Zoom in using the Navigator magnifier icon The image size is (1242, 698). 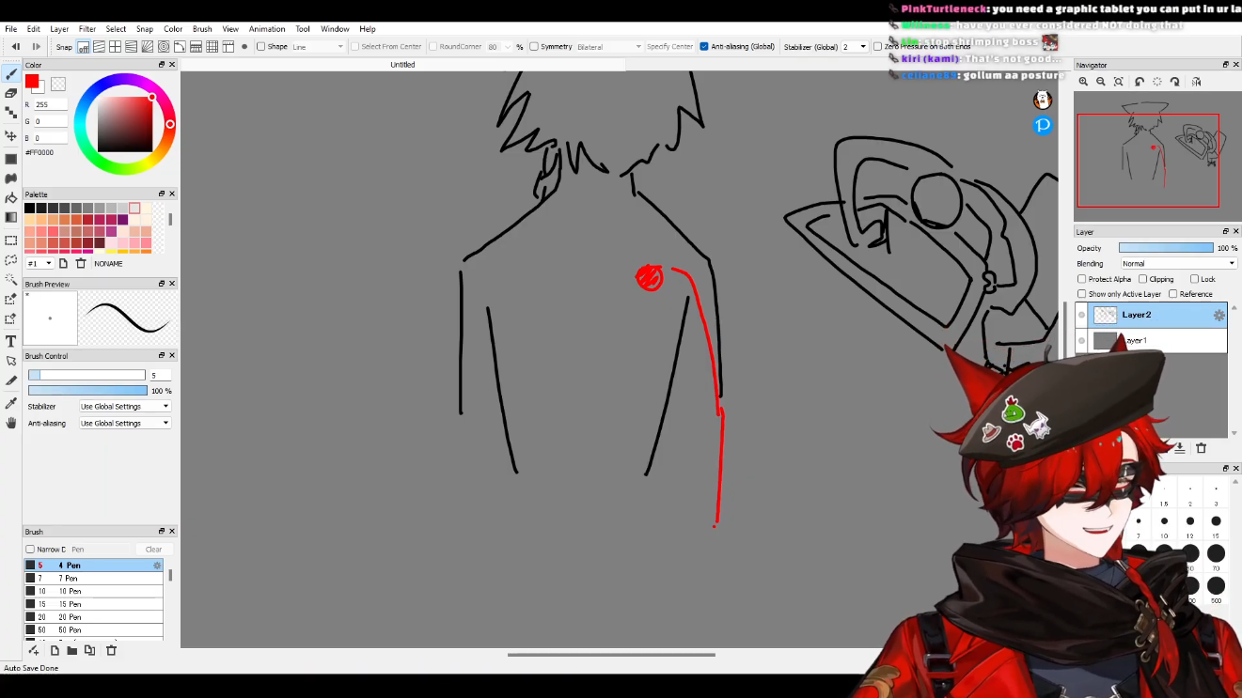click(x=1083, y=82)
